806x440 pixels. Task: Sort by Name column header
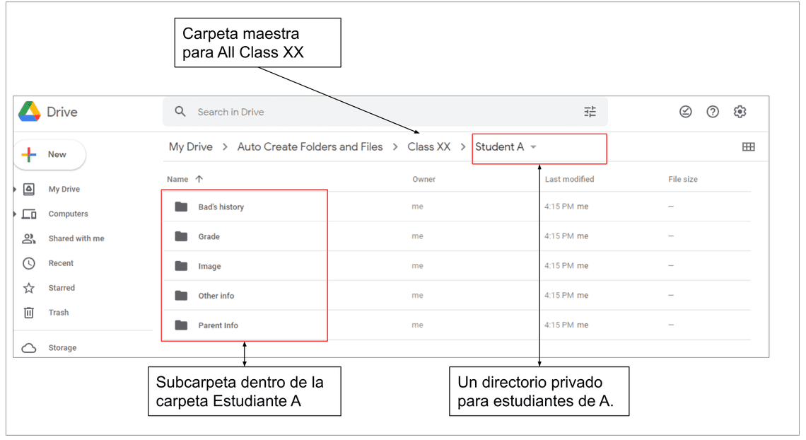178,180
